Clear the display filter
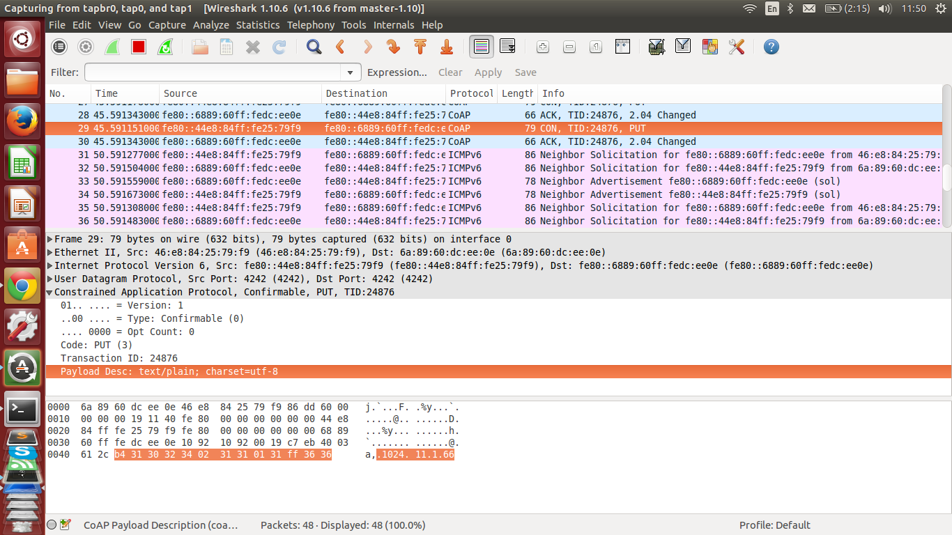This screenshot has width=952, height=535. tap(450, 72)
